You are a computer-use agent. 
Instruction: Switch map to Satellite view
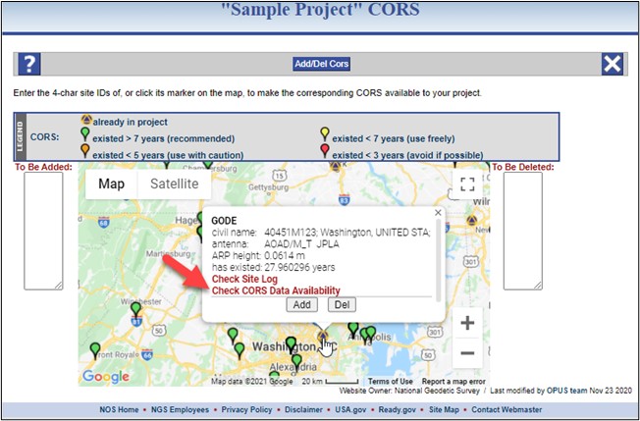coord(175,184)
